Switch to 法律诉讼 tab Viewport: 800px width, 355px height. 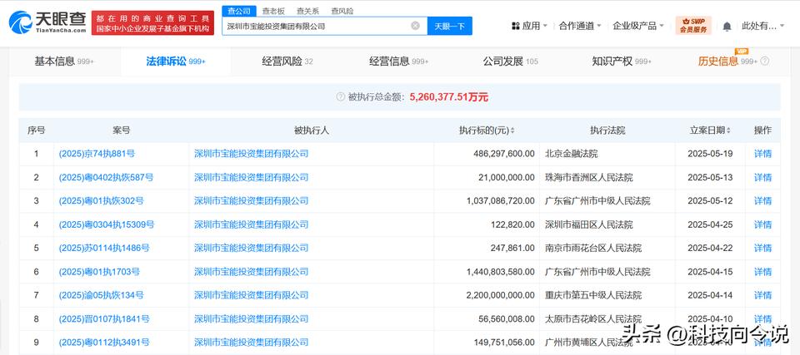[x=176, y=62]
